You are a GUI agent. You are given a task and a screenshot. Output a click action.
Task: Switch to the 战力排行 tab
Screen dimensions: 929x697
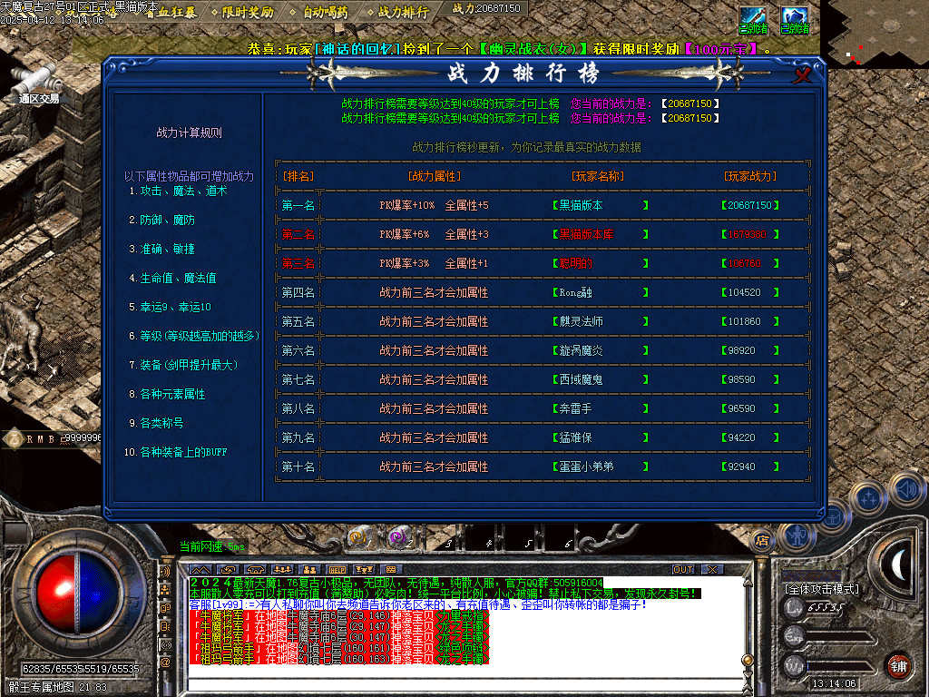(x=403, y=12)
